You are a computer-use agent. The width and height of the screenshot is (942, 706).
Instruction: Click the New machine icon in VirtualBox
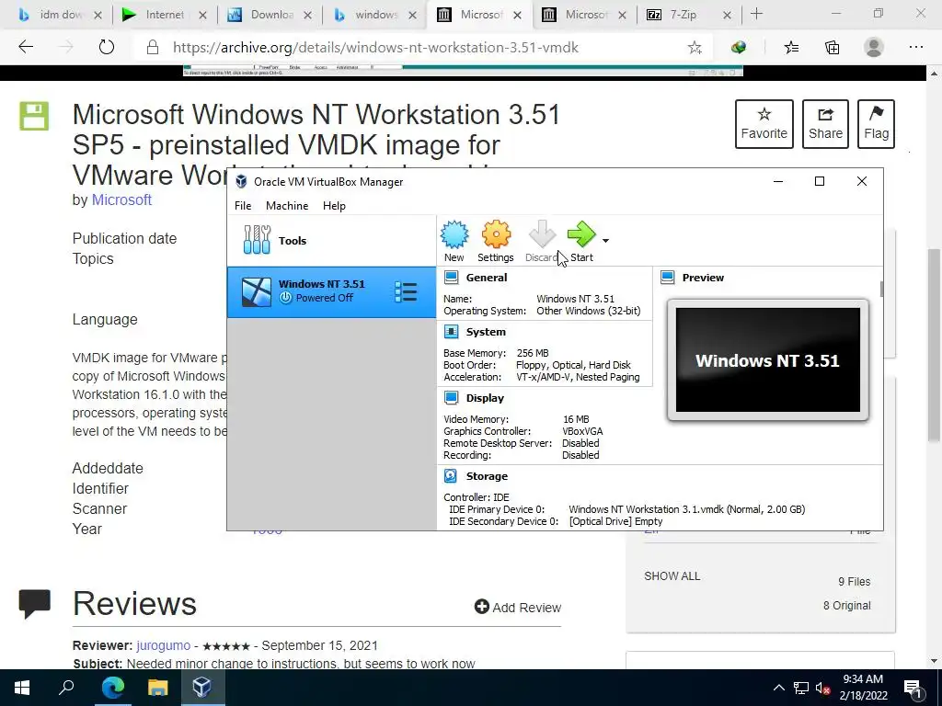pos(454,241)
